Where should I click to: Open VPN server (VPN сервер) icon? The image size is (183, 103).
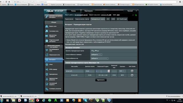tap(47, 69)
